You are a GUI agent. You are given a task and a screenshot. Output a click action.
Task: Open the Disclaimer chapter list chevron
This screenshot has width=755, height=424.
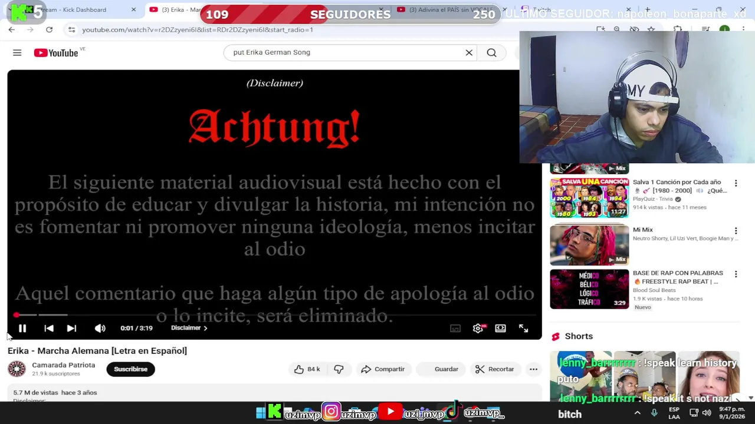pos(205,328)
